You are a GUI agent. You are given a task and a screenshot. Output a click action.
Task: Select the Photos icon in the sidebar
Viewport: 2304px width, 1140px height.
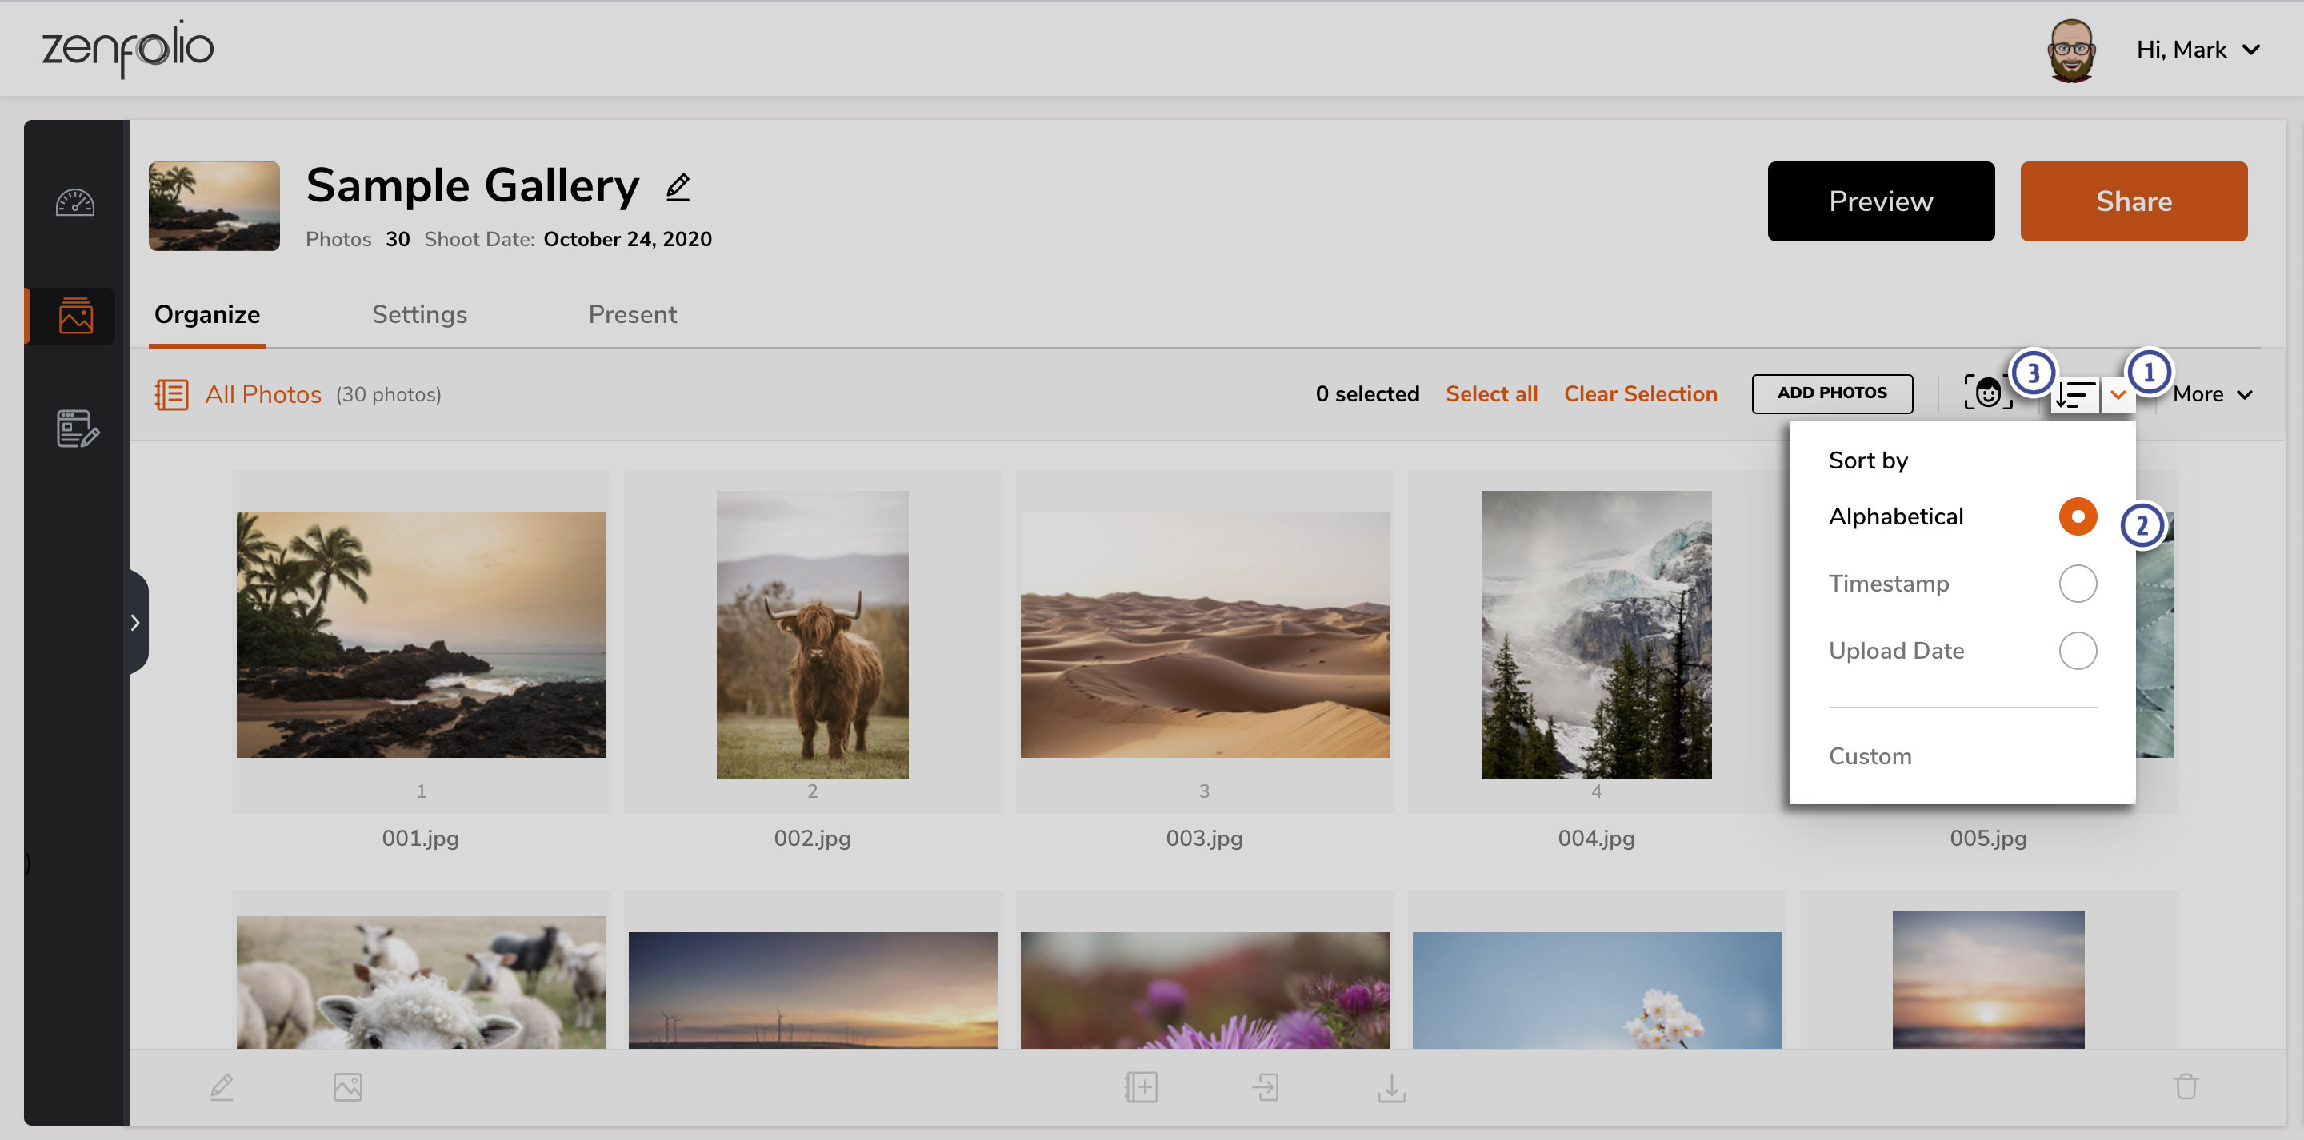coord(74,316)
